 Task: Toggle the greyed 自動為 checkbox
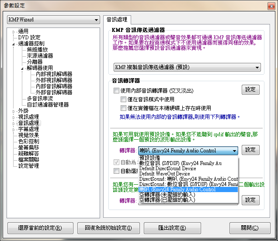coord(116,162)
